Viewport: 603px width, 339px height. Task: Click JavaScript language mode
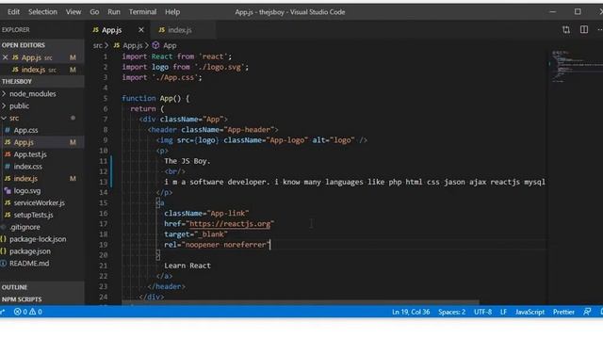pos(530,312)
